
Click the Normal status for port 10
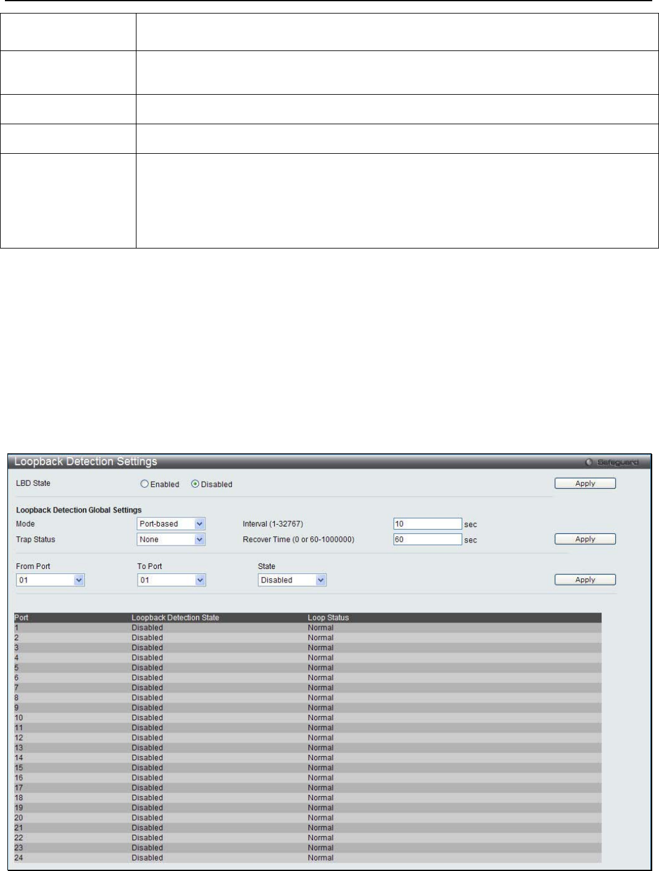[321, 718]
